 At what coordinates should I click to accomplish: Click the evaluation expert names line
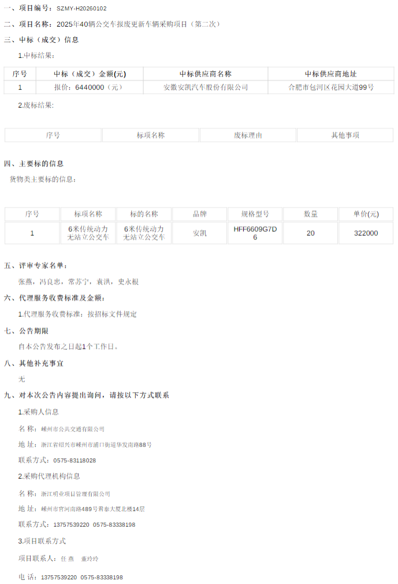coord(79,282)
